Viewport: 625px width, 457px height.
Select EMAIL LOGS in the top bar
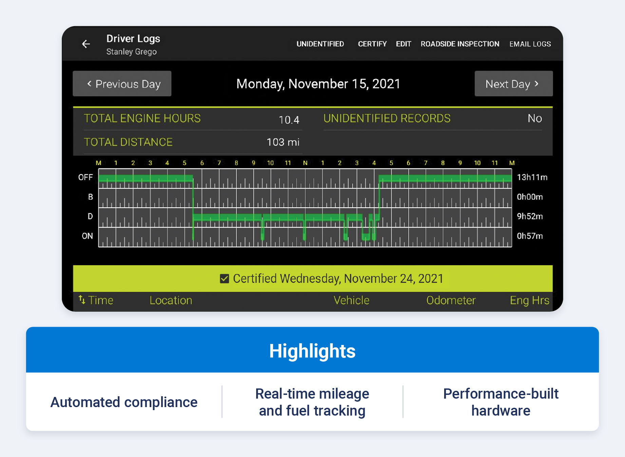530,44
